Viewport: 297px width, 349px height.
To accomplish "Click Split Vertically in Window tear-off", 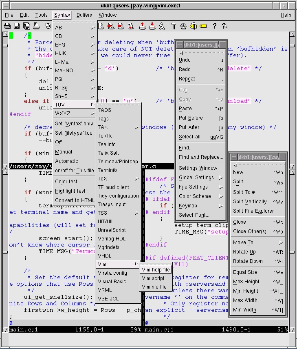I will coord(258,202).
